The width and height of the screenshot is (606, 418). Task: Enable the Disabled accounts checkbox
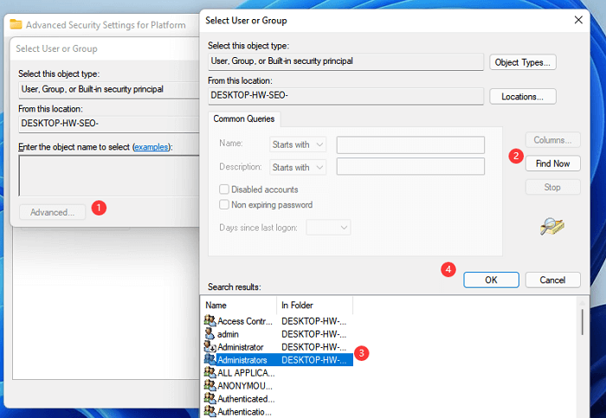pos(225,190)
